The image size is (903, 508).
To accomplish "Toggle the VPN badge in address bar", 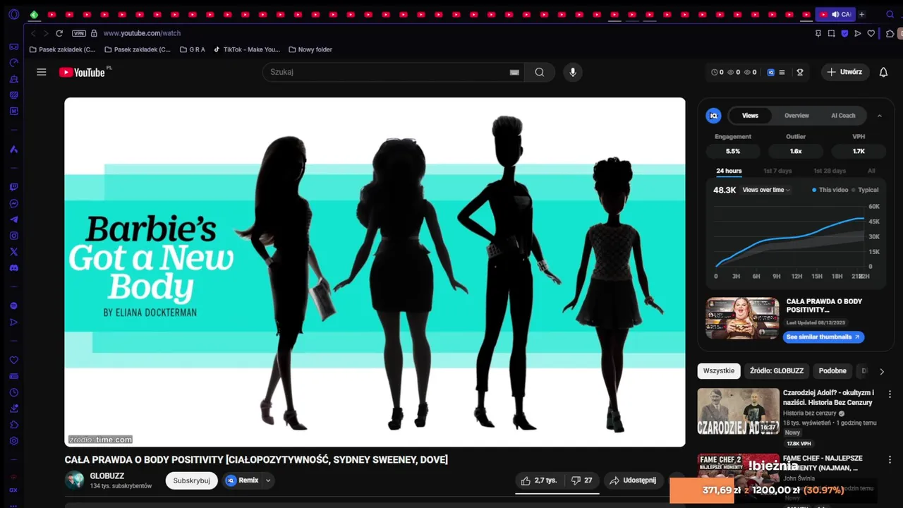I will [79, 33].
